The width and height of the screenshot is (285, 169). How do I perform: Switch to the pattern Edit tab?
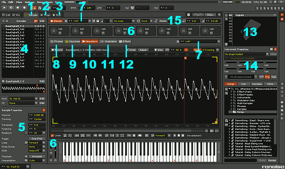tap(6, 15)
